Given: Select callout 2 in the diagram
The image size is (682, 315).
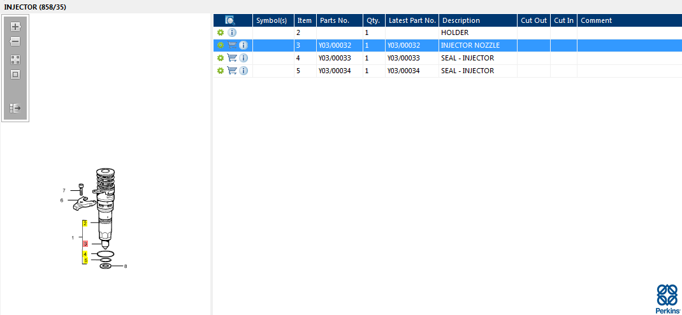Looking at the screenshot, I should click(x=85, y=223).
